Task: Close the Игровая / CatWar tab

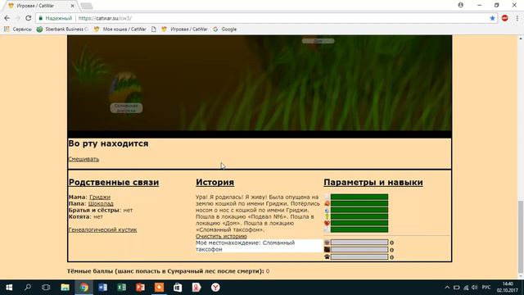Action: coord(73,6)
